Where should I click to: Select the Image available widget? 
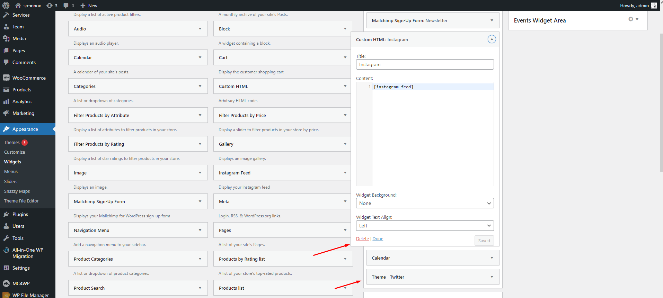pyautogui.click(x=138, y=173)
